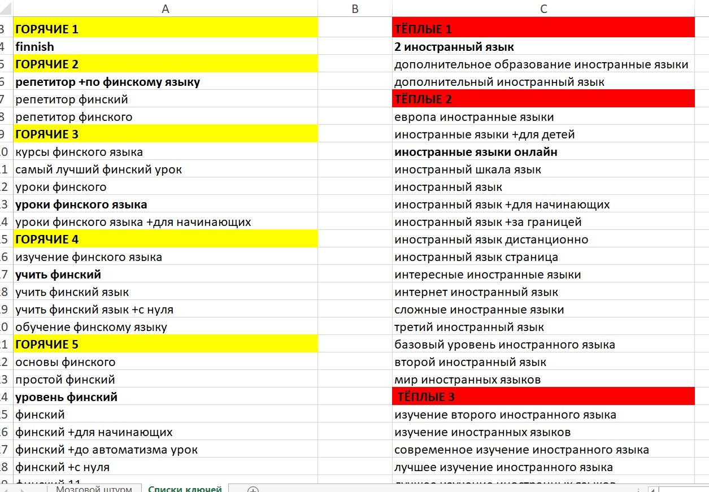Select the cell репетитор финский
This screenshot has width=709, height=492.
coord(166,99)
